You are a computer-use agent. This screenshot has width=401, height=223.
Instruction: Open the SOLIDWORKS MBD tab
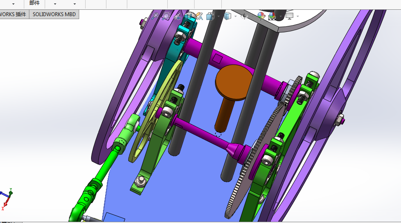click(x=54, y=14)
